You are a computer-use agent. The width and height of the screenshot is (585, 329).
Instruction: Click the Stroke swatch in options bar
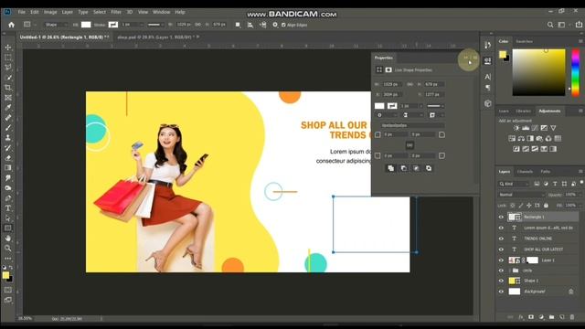click(x=113, y=25)
